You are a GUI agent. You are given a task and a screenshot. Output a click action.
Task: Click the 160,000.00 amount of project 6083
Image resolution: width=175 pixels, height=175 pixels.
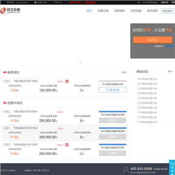click(x=49, y=90)
